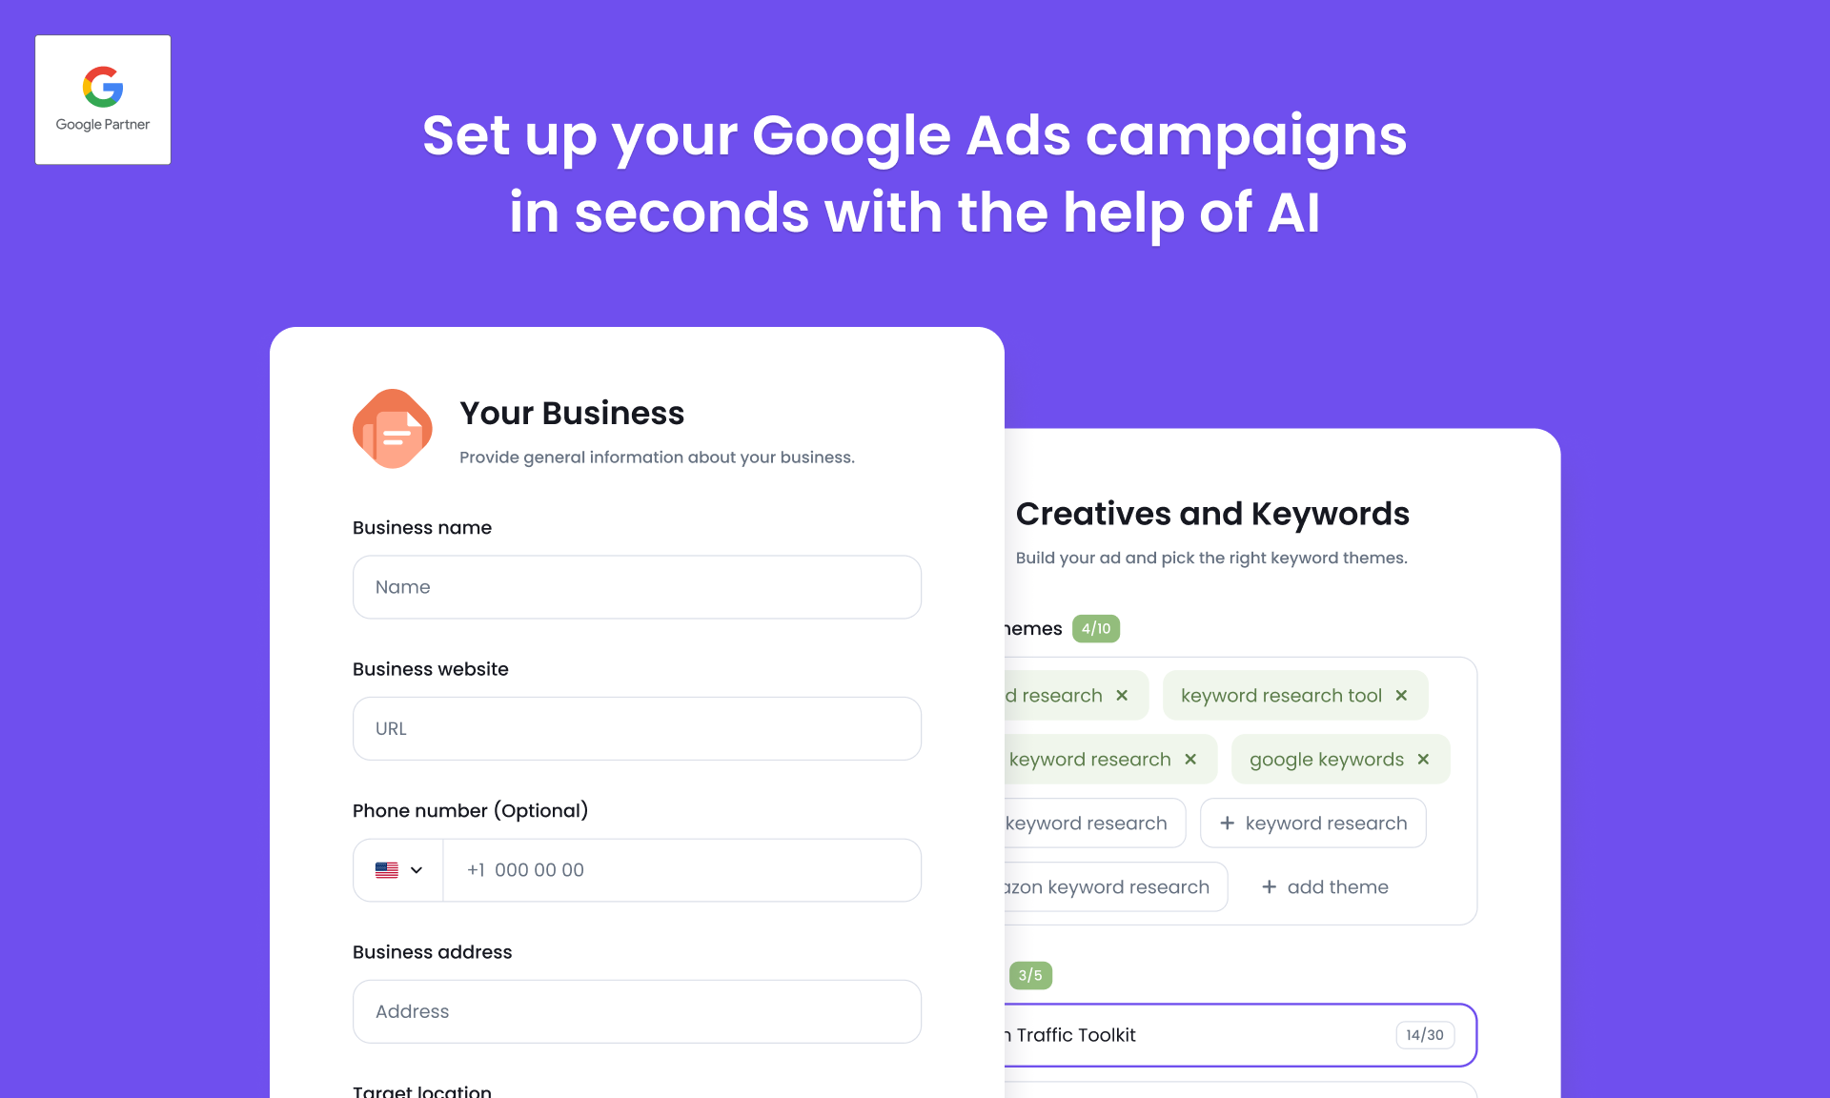
Task: Click the 'google keywords' remove icon
Action: pyautogui.click(x=1428, y=758)
